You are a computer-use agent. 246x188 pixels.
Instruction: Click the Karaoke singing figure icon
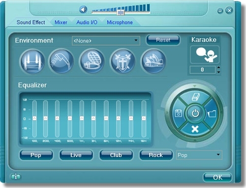coord(205,55)
